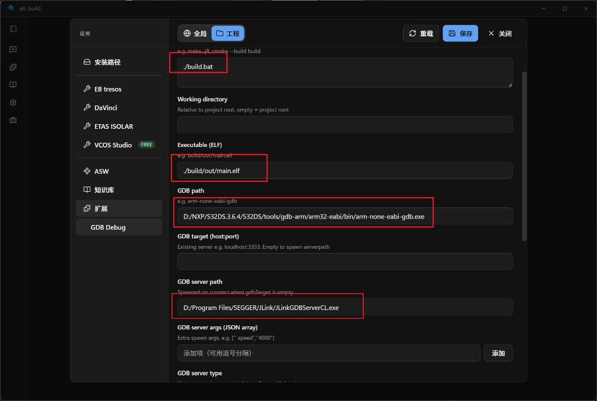Toggle the left sidebar panel icon

click(x=13, y=29)
